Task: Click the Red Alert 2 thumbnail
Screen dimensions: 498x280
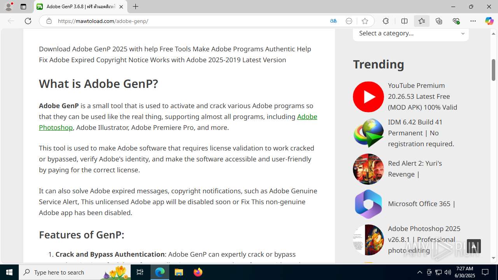Action: click(368, 169)
